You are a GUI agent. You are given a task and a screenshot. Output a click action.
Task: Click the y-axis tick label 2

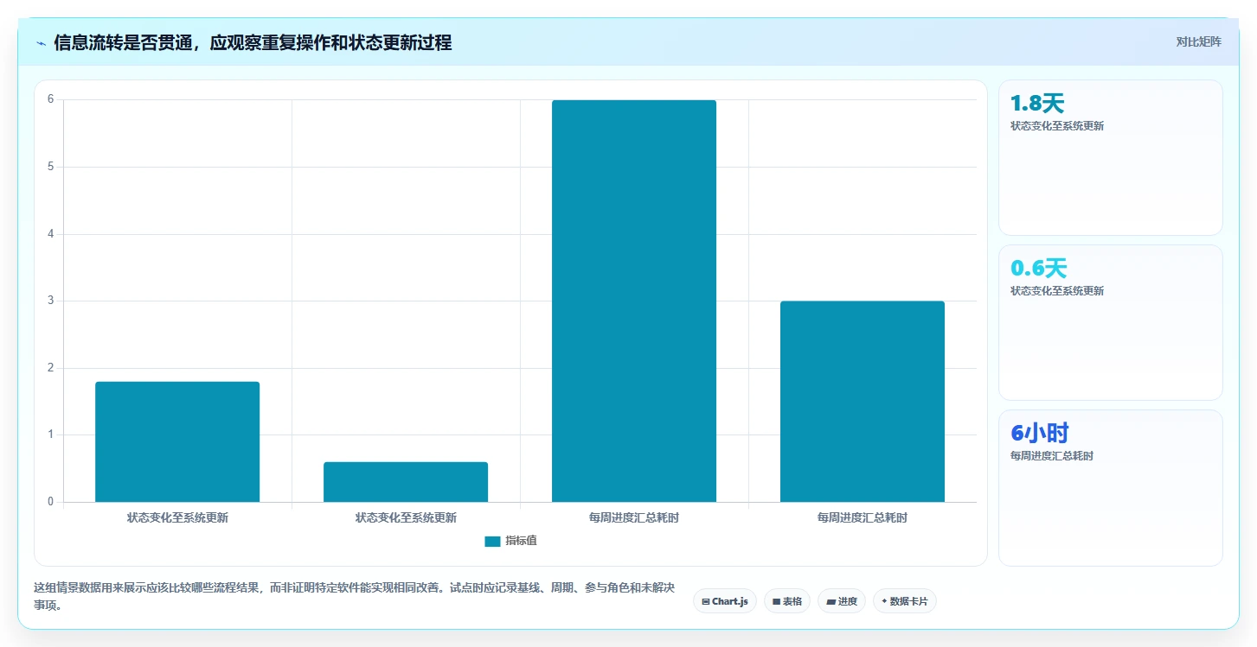point(51,368)
